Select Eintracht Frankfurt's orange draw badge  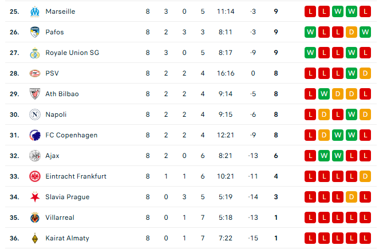[x=365, y=176]
